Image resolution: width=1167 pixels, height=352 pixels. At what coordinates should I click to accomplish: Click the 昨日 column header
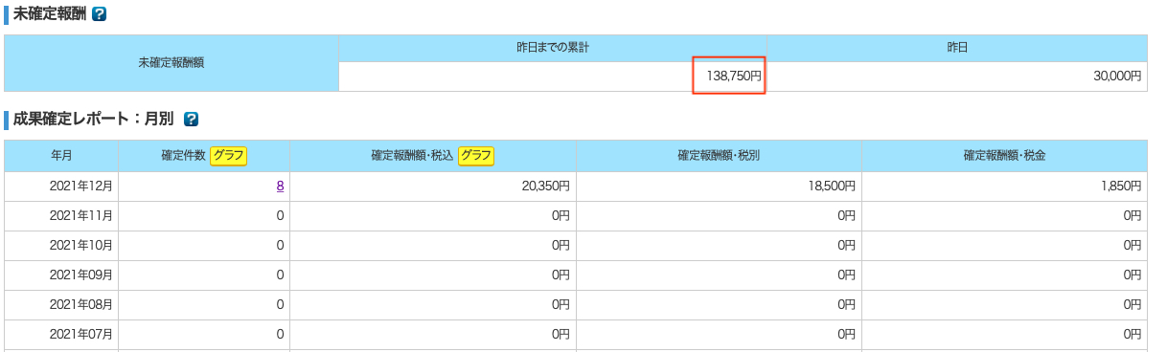[x=957, y=48]
